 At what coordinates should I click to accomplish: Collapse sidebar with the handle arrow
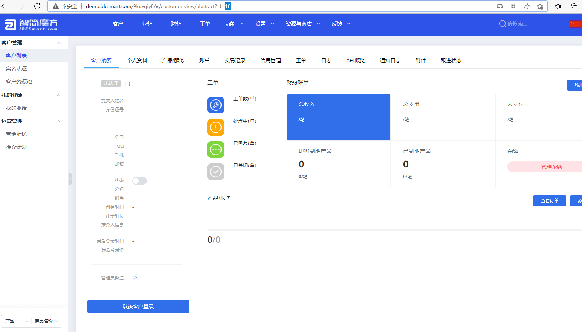coord(70,179)
